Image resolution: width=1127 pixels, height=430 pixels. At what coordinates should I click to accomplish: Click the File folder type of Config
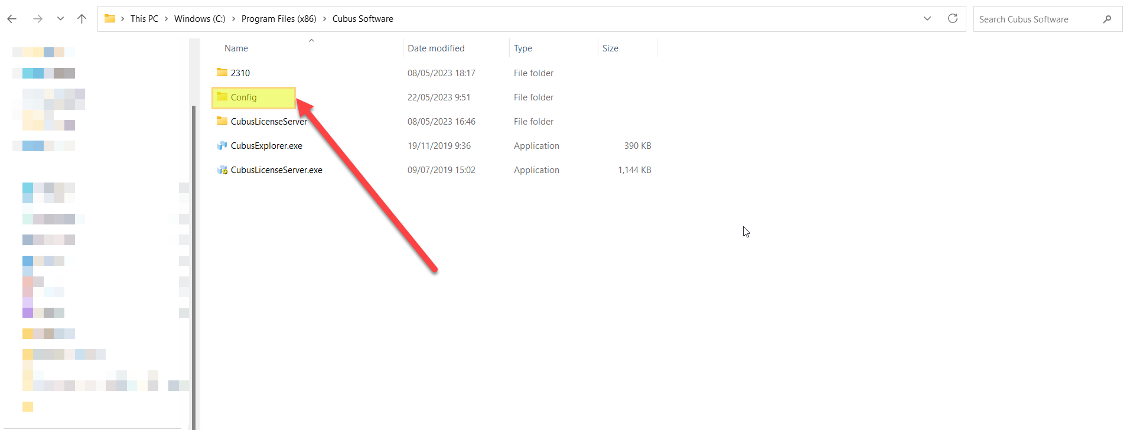coord(533,97)
